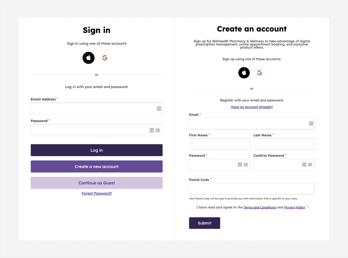
Task: Open the Forgot Password link
Action: pos(97,193)
